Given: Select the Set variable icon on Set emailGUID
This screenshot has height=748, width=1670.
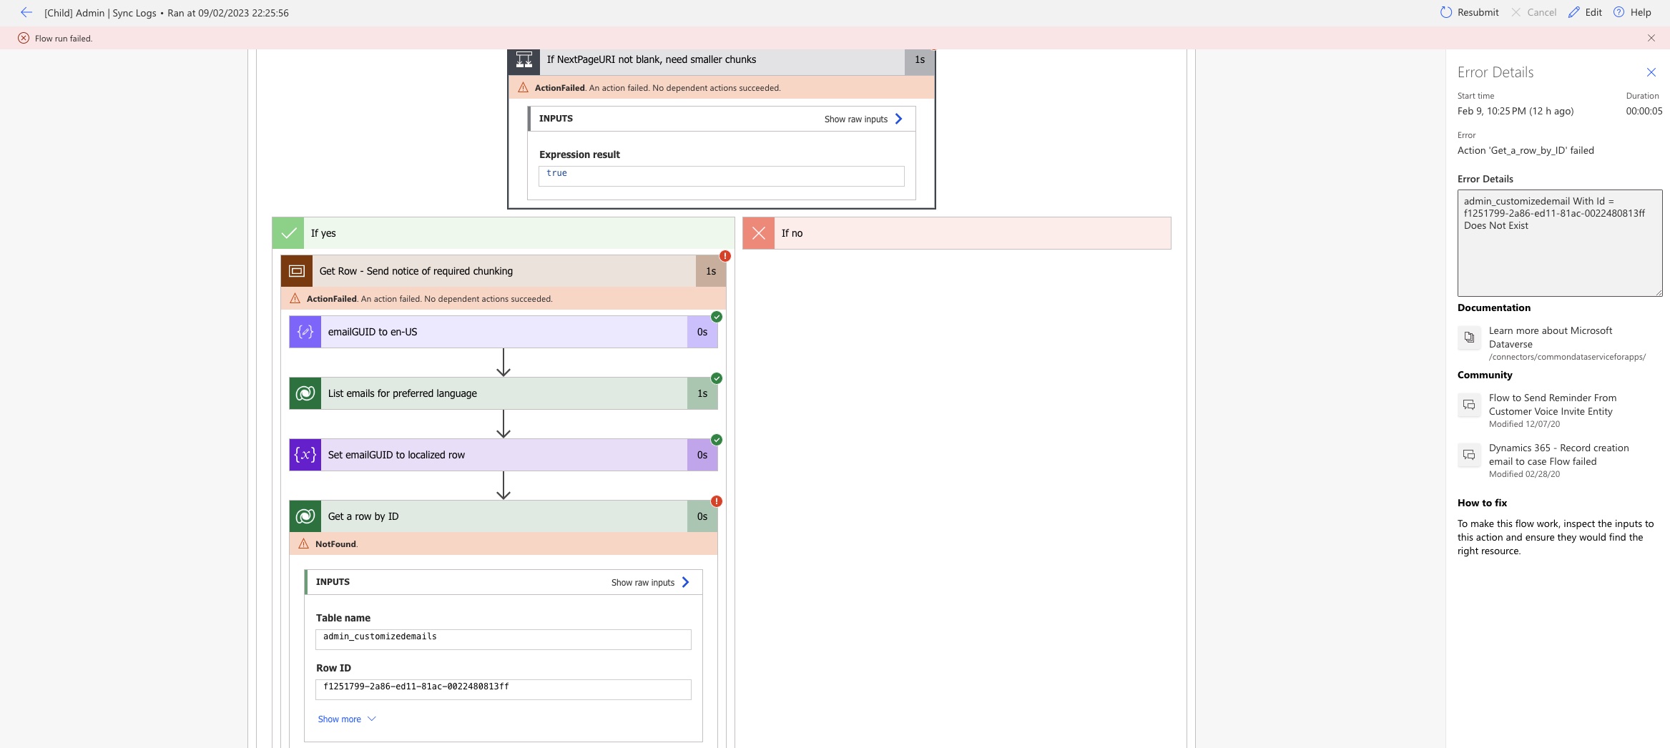Looking at the screenshot, I should pos(305,454).
